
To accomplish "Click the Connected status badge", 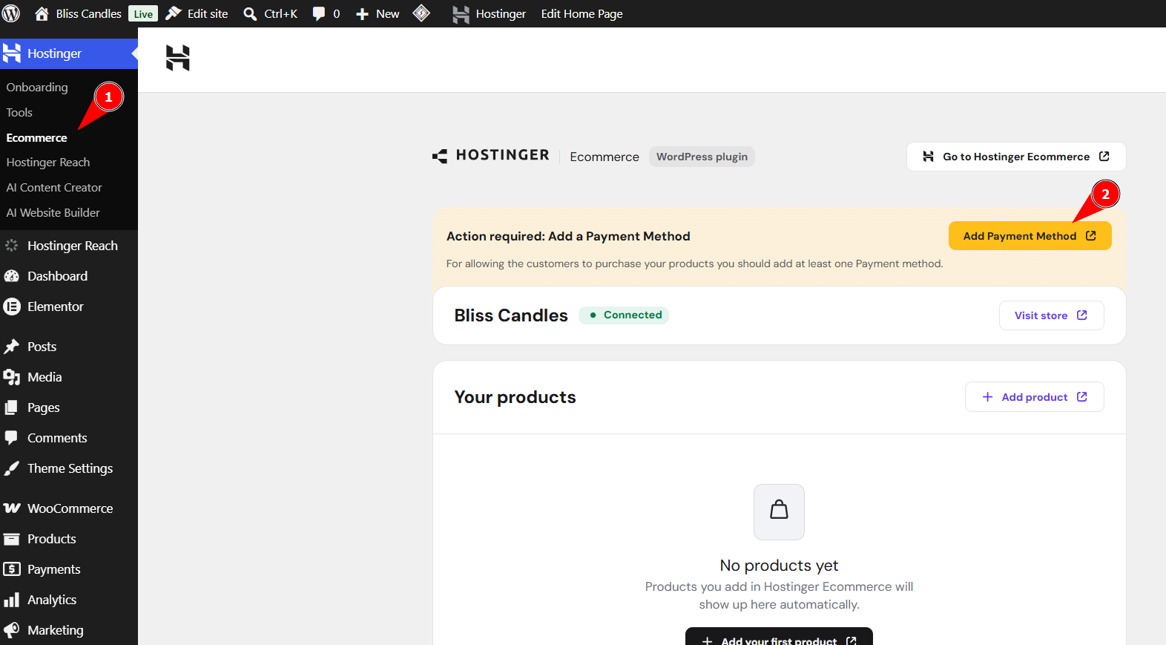I will tap(624, 315).
